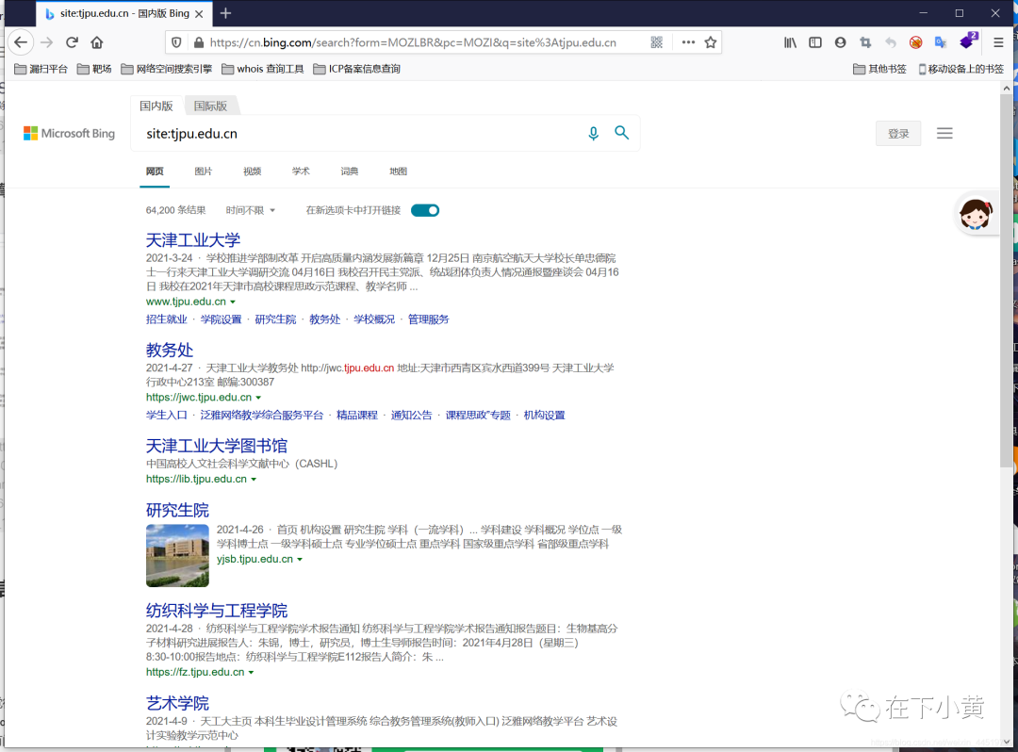Select the 地图 search category

coord(398,172)
